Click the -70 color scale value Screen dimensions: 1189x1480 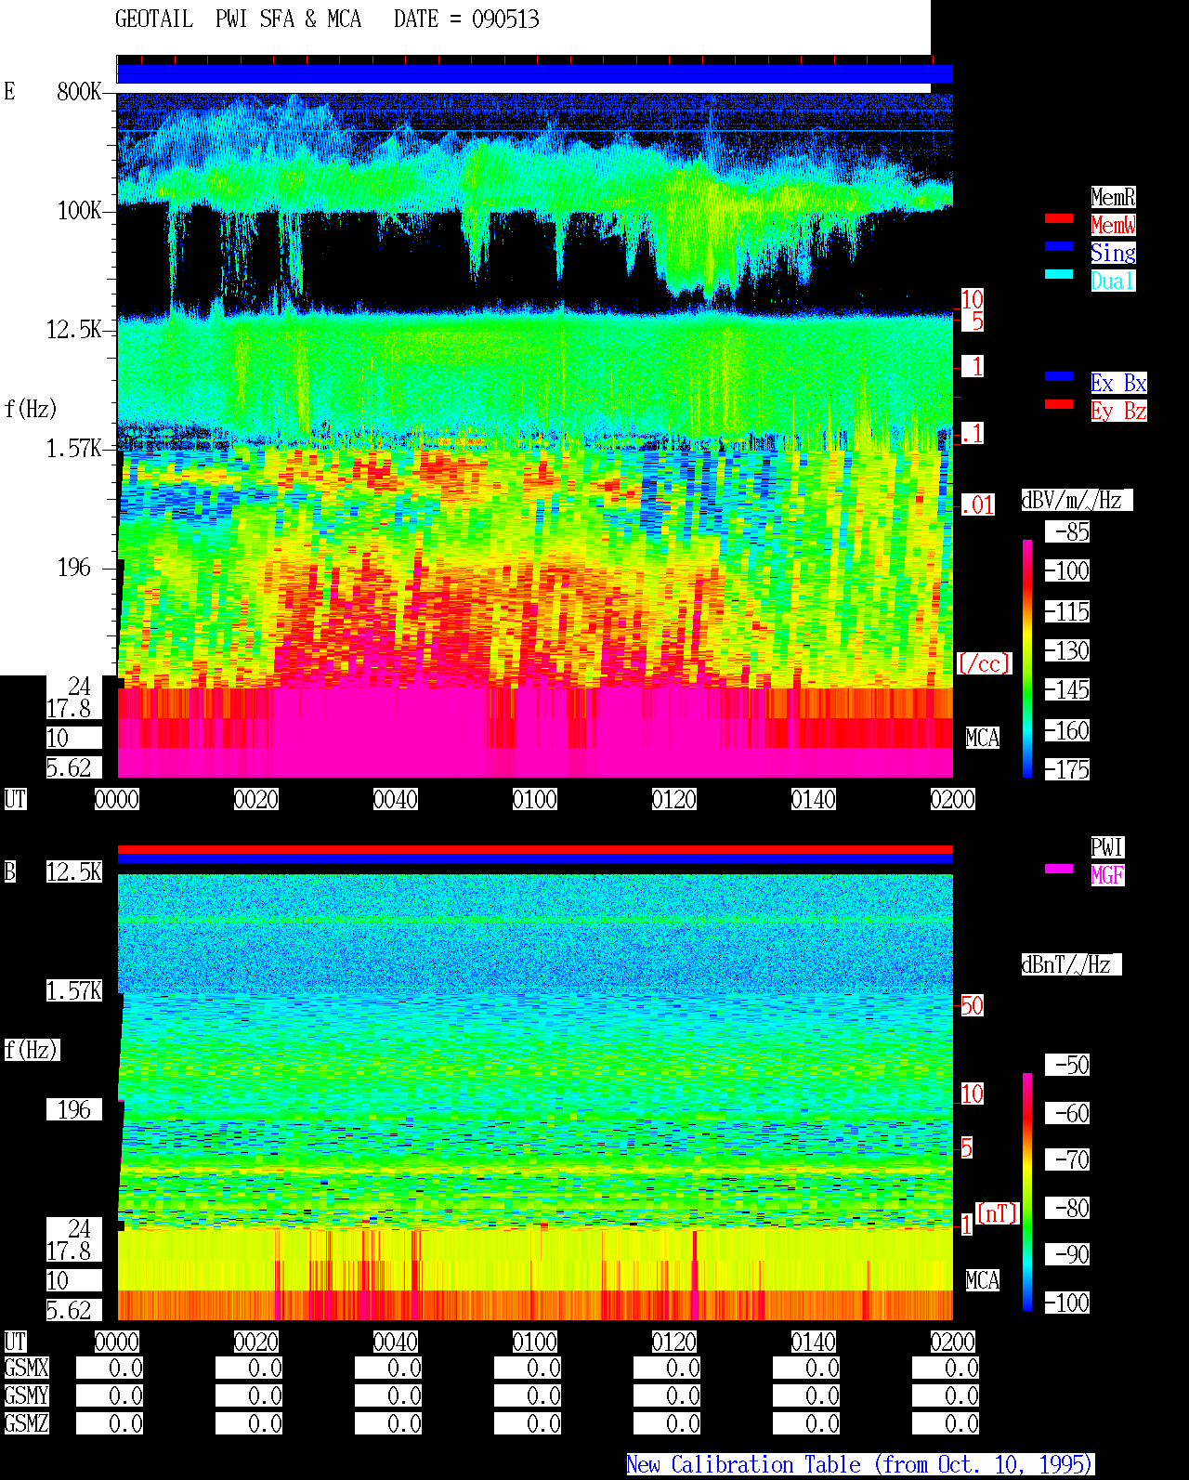point(1067,1159)
